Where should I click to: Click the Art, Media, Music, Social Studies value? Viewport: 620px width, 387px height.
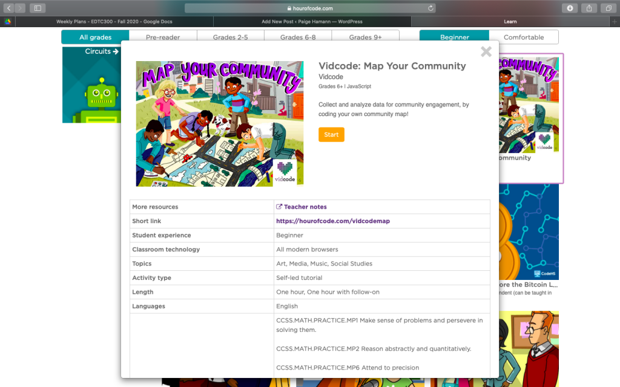(x=325, y=264)
